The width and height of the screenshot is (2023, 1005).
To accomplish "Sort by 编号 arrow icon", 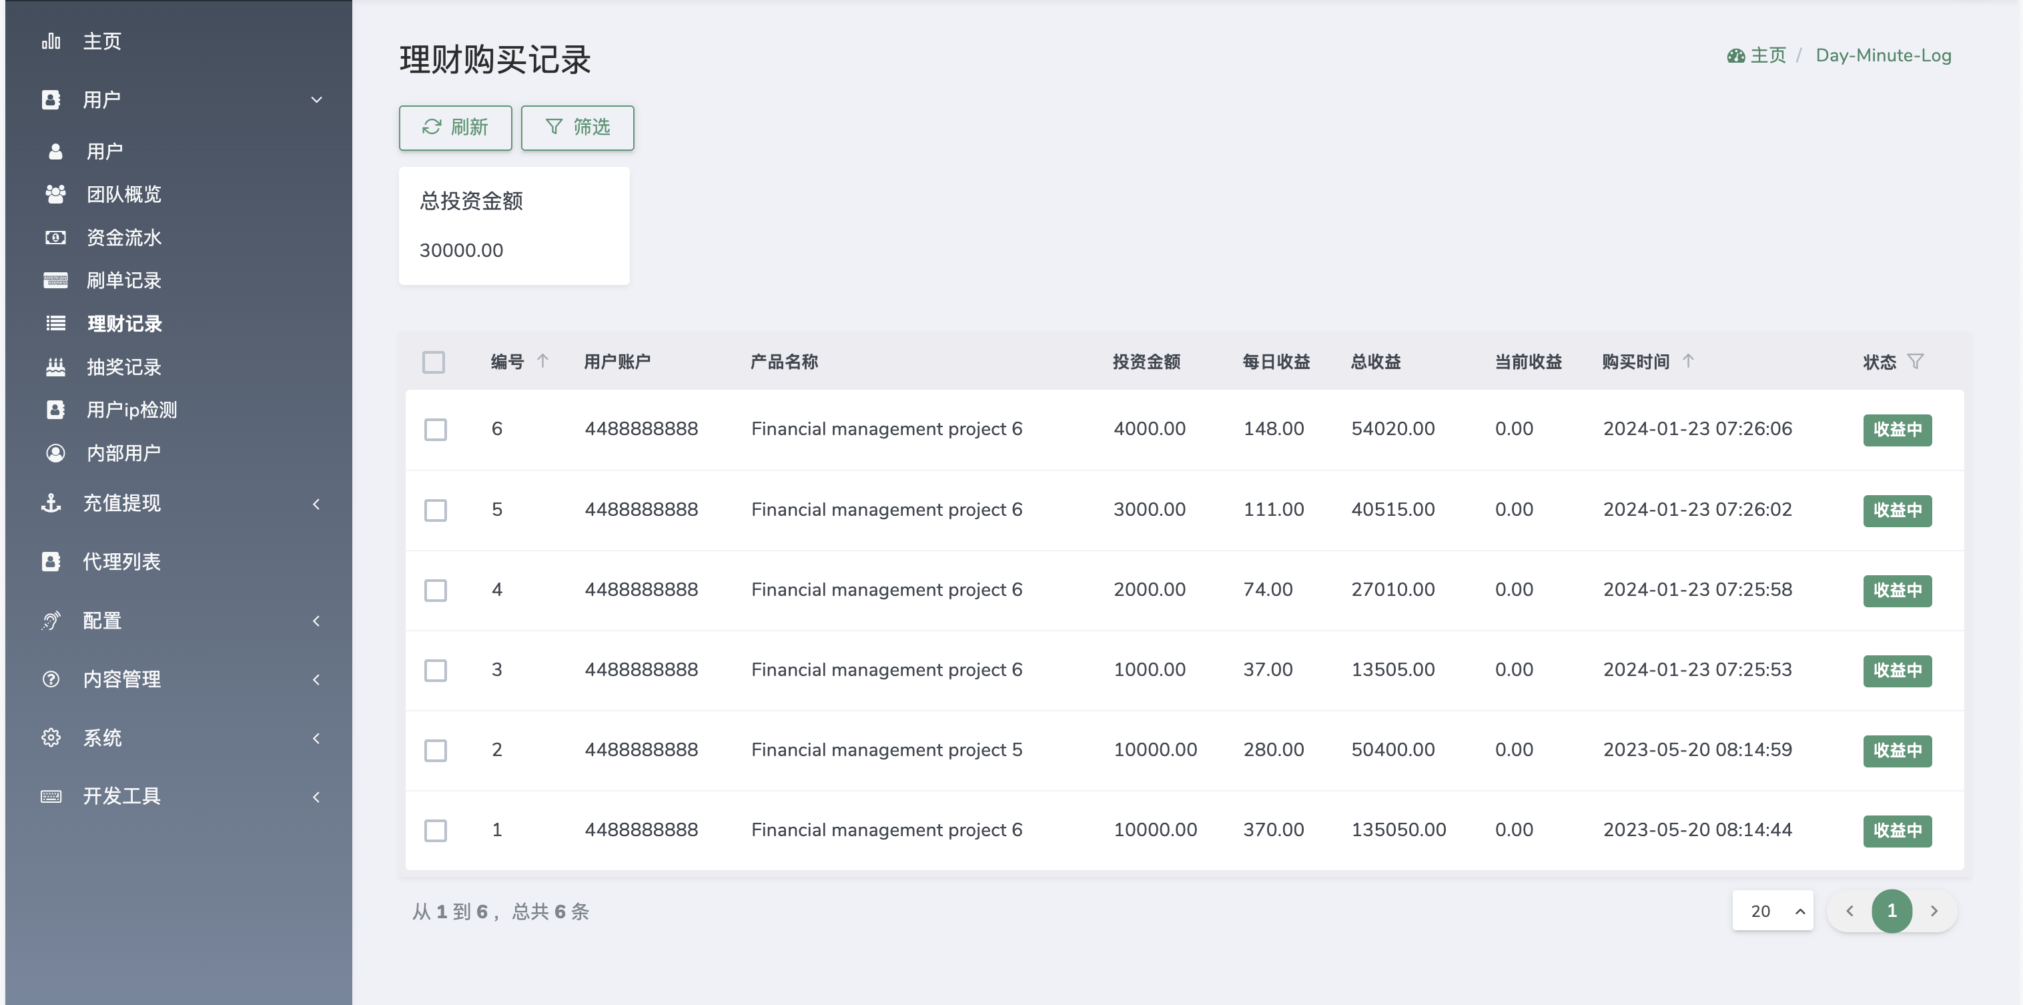I will click(542, 360).
